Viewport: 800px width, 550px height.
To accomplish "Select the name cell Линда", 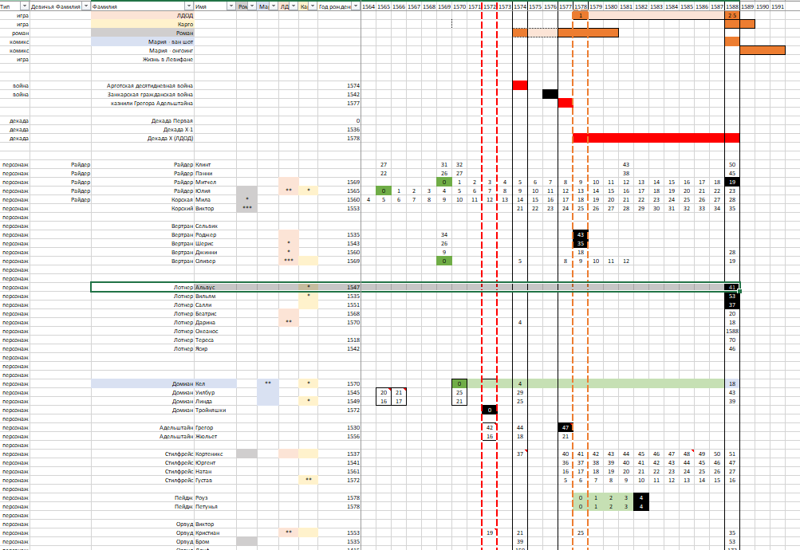I will (215, 401).
